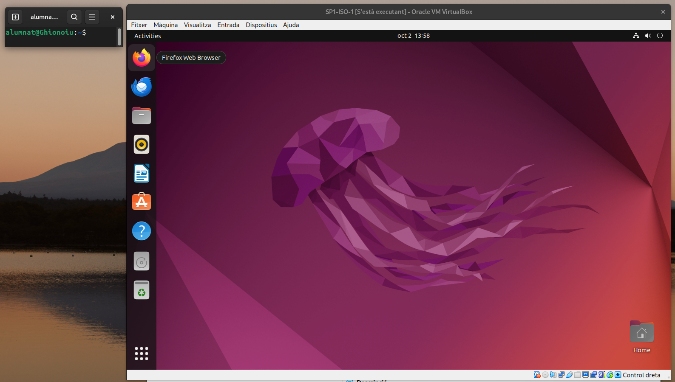Open the Files manager dock icon
This screenshot has height=382, width=675.
(x=142, y=115)
